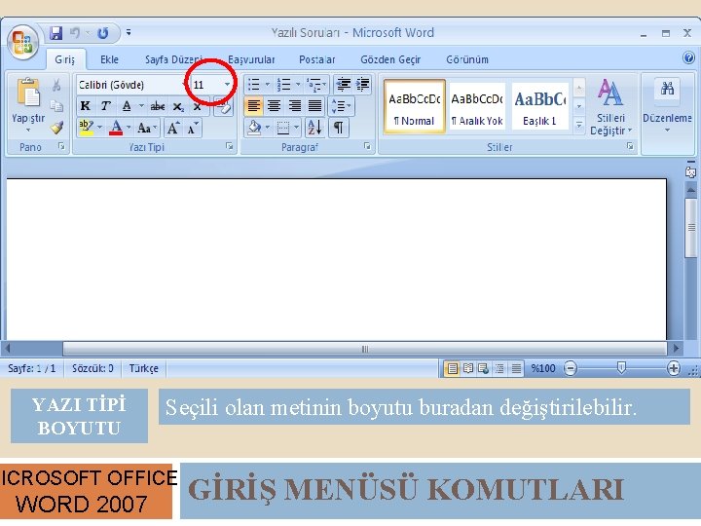
Task: Click the Cut scissors icon
Action: point(56,85)
